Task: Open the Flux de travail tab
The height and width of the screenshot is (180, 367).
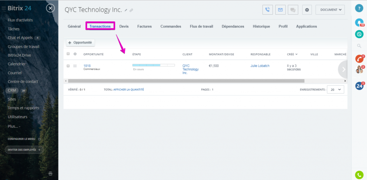Action: coord(201,26)
